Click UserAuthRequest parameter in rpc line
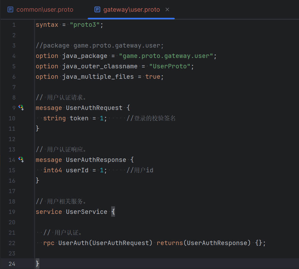 tap(121, 243)
